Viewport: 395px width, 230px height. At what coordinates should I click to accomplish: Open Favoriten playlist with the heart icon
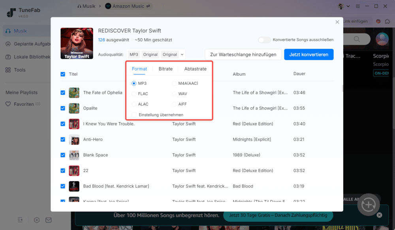pyautogui.click(x=20, y=104)
